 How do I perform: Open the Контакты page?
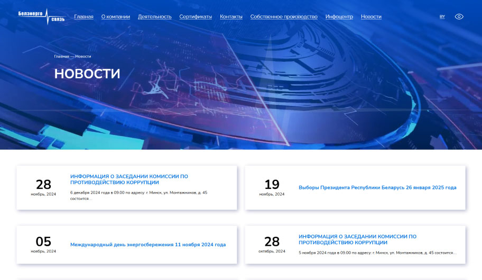231,16
